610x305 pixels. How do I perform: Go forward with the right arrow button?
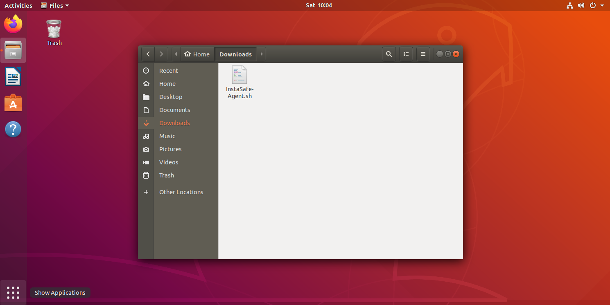point(161,54)
